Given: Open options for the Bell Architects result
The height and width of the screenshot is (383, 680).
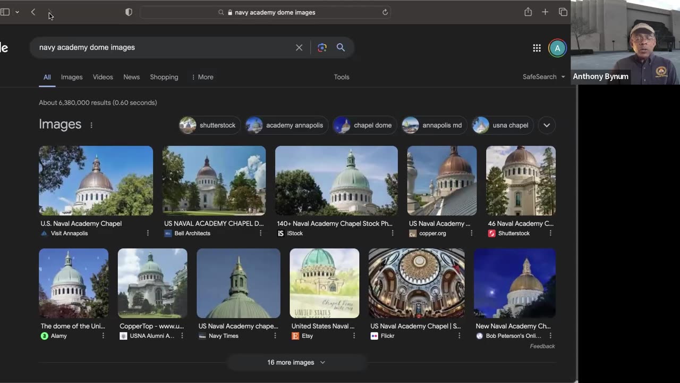Looking at the screenshot, I should [260, 233].
